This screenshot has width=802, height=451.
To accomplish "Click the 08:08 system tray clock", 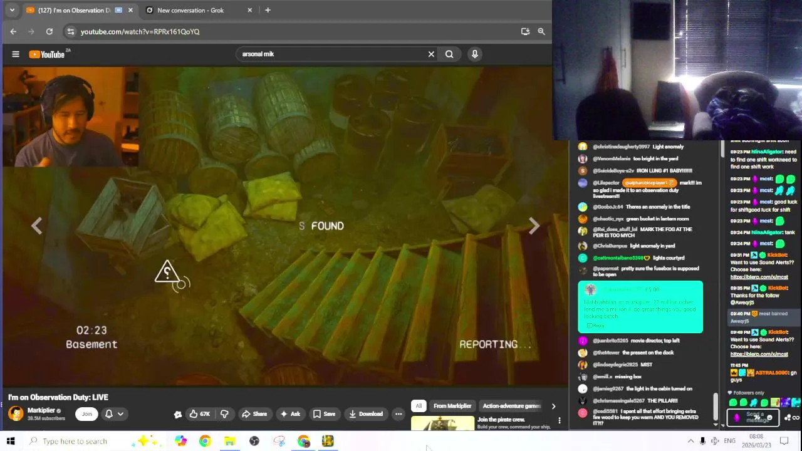I will (756, 441).
